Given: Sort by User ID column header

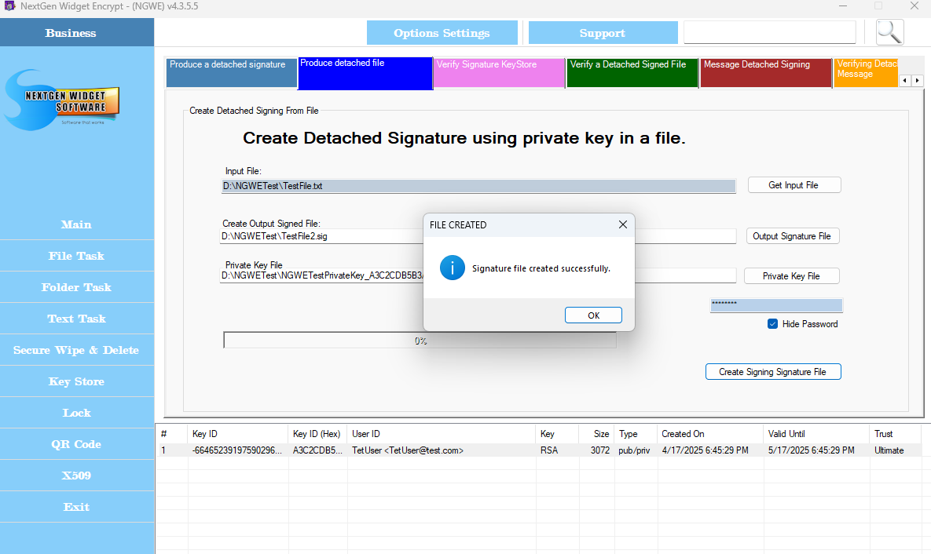Looking at the screenshot, I should point(442,434).
